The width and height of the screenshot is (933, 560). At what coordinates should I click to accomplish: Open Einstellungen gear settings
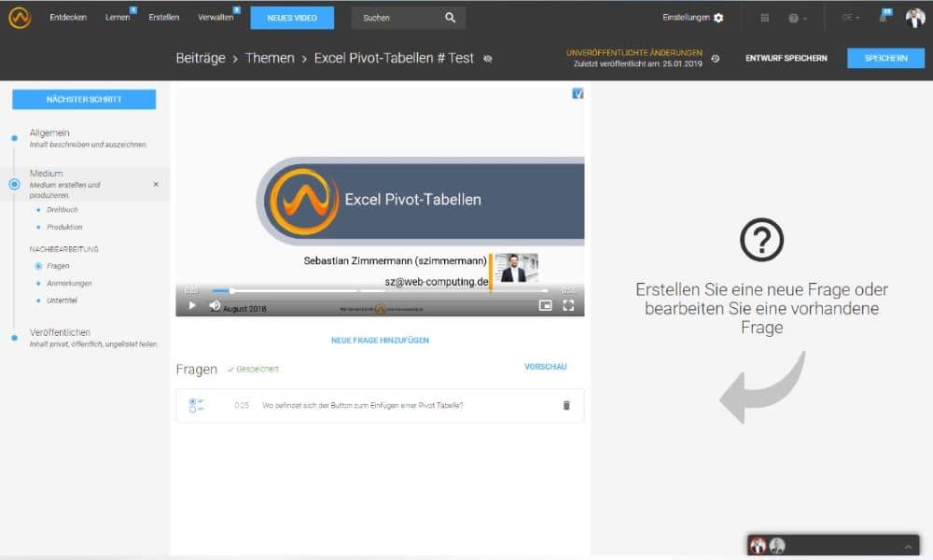pyautogui.click(x=693, y=18)
